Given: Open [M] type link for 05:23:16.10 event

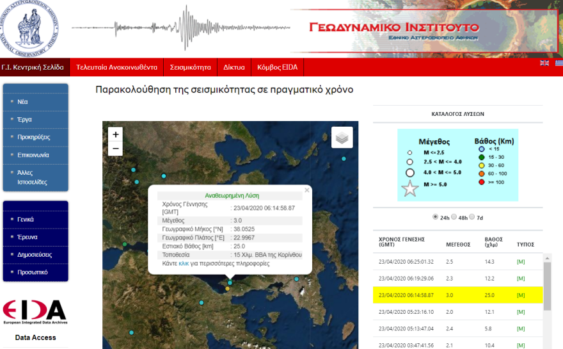Looking at the screenshot, I should [x=521, y=312].
